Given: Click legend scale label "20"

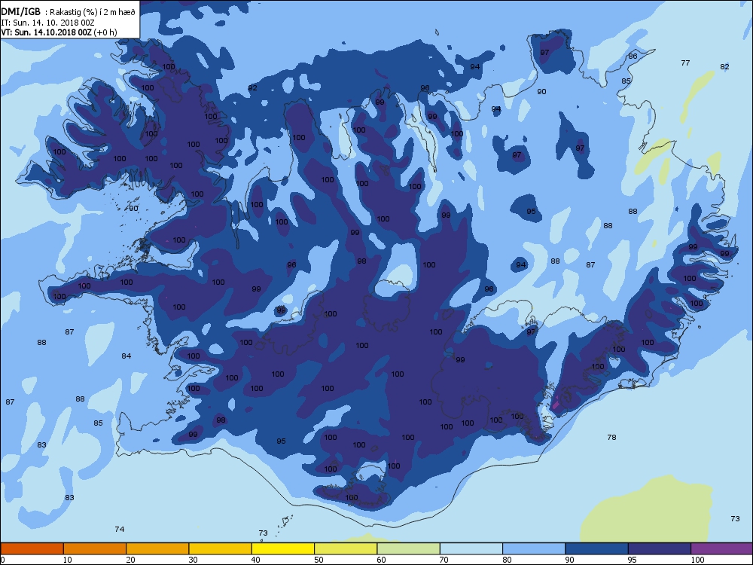Looking at the screenshot, I should [130, 560].
